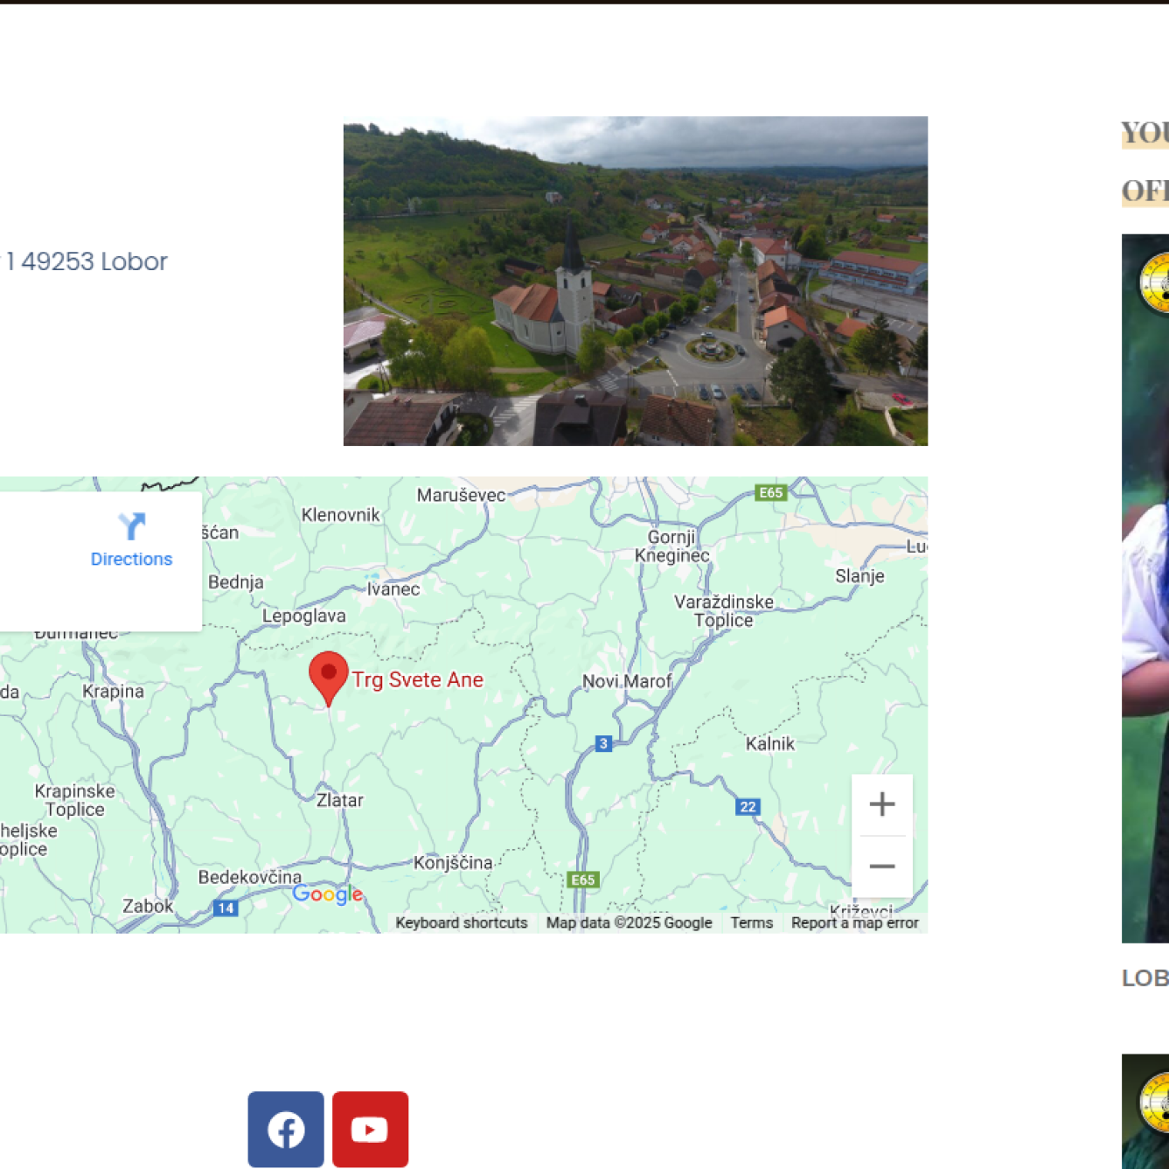Click the blue Directions arrow icon
The height and width of the screenshot is (1169, 1169).
pyautogui.click(x=131, y=526)
